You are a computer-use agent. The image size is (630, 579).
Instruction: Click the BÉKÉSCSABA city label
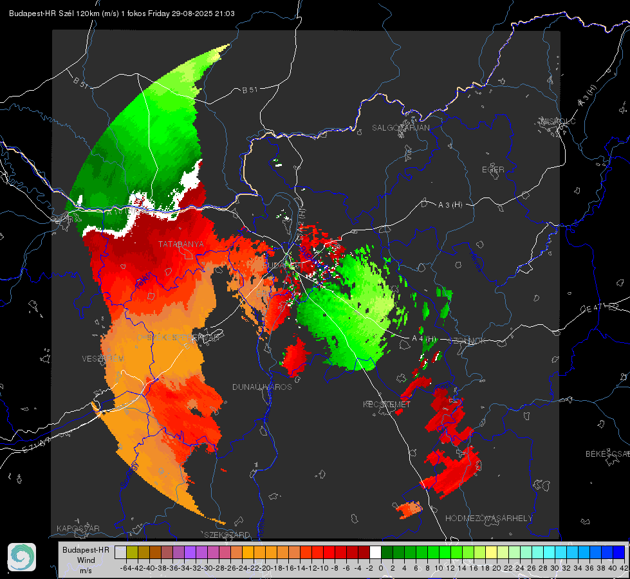607,454
